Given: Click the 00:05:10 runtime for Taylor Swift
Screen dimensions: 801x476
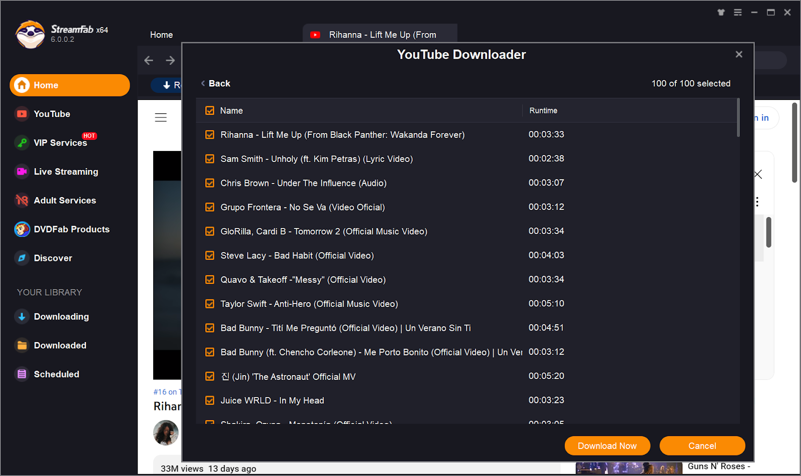Looking at the screenshot, I should click(x=546, y=303).
